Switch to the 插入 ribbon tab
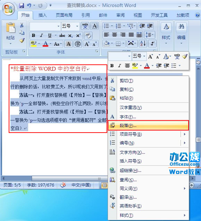This screenshot has height=221, width=201. click(42, 15)
